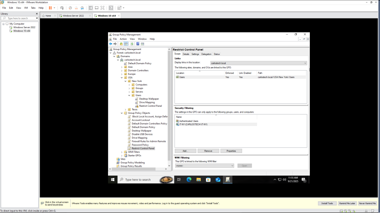The width and height of the screenshot is (380, 213).
Task: Open the blue Help icon in toolbar
Action: [x=138, y=44]
